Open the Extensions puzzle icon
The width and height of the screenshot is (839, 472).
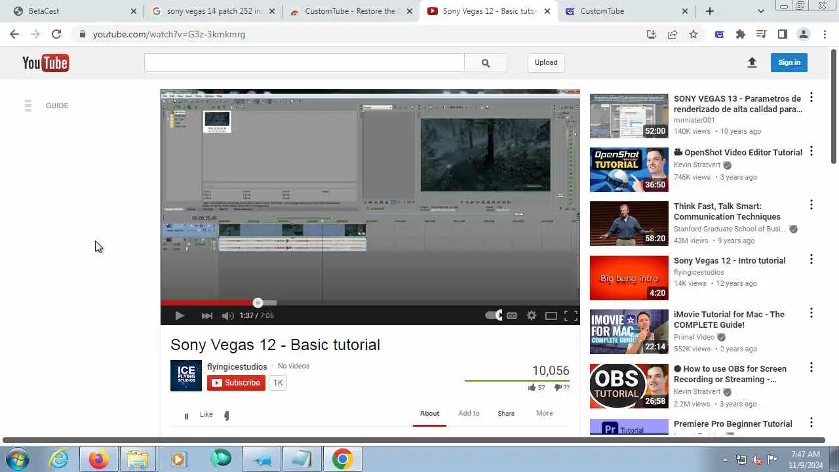[x=741, y=34]
